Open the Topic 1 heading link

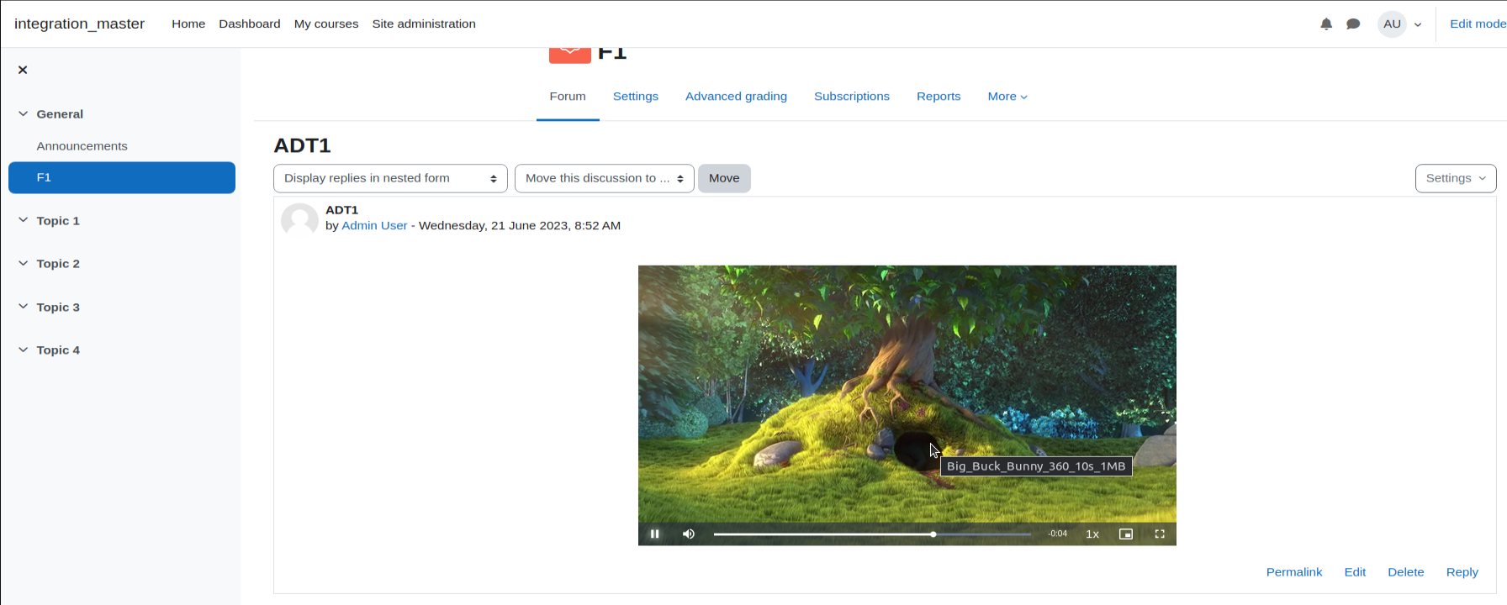point(58,220)
